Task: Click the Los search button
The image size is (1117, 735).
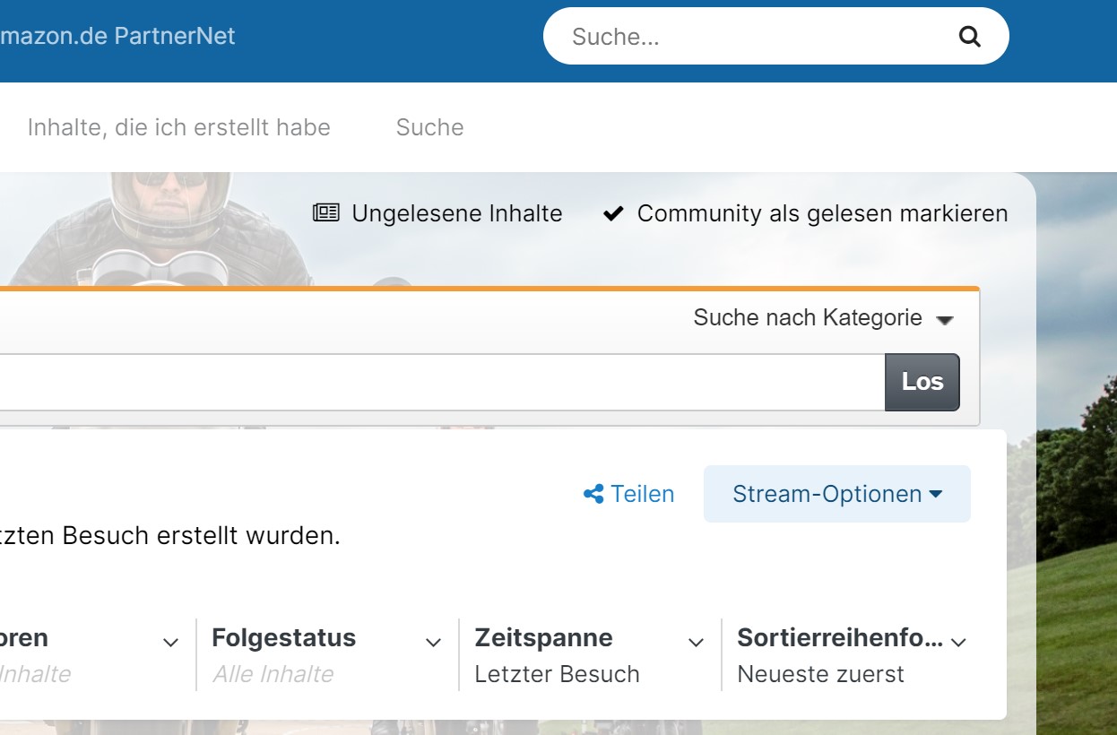Action: [x=922, y=382]
